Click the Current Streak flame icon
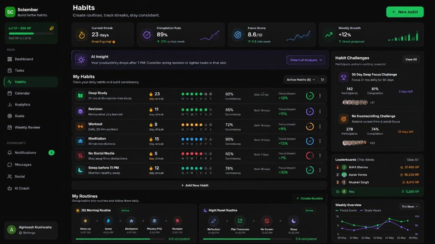Screen dimensions: 435x244 tap(82, 35)
